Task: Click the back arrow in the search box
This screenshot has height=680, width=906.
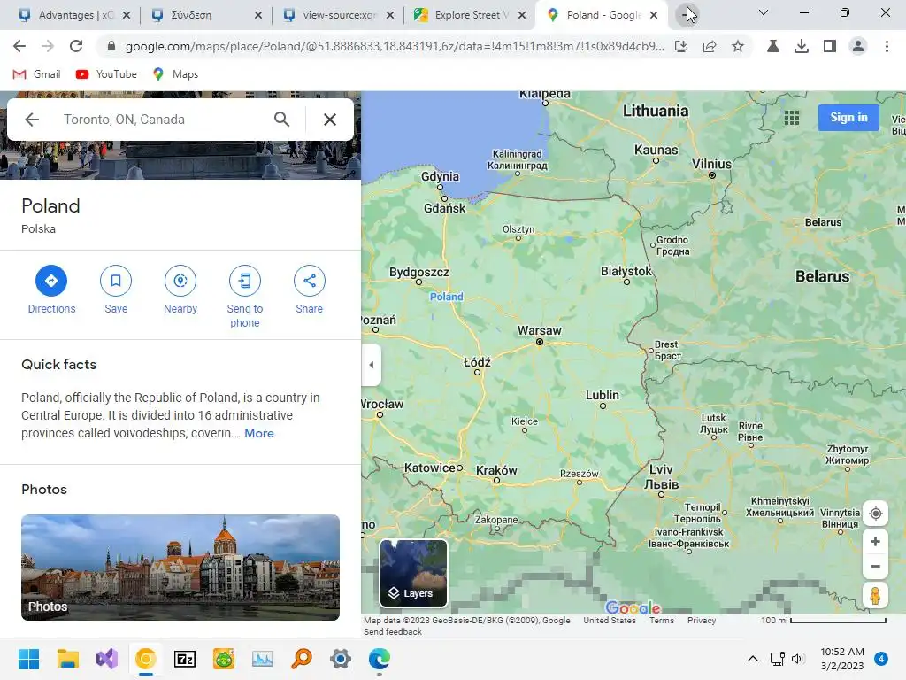Action: pos(33,120)
